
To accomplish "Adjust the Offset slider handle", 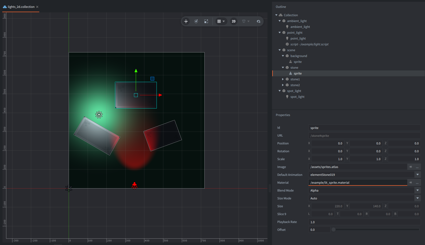I will click(334, 230).
